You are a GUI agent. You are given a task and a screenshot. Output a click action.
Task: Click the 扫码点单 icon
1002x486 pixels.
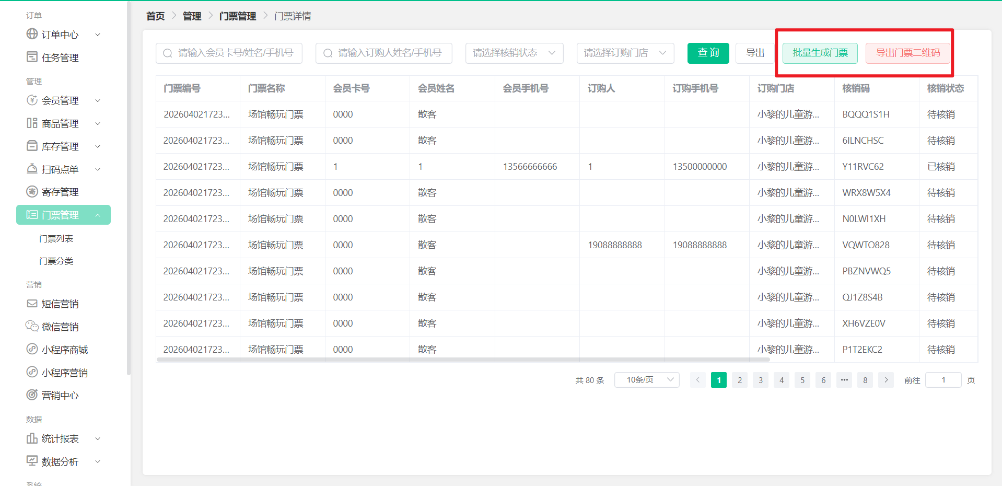point(32,169)
